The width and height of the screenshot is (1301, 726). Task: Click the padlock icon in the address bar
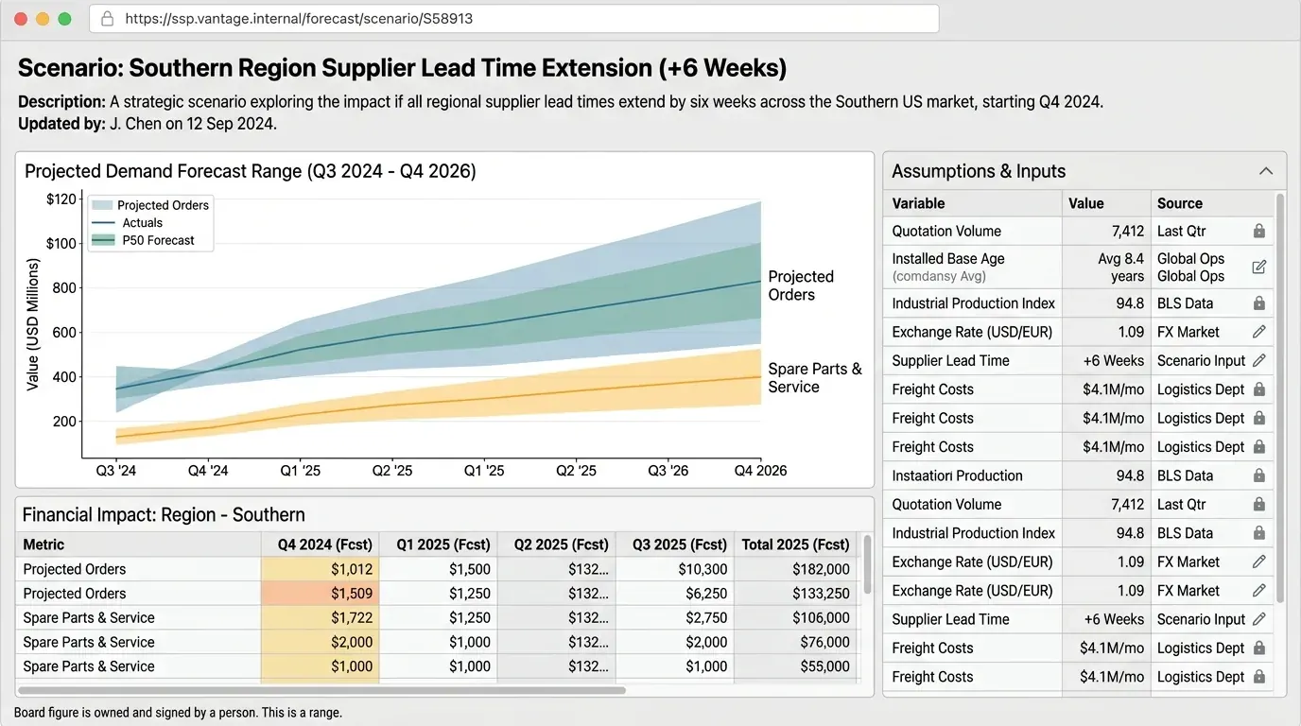(x=107, y=19)
